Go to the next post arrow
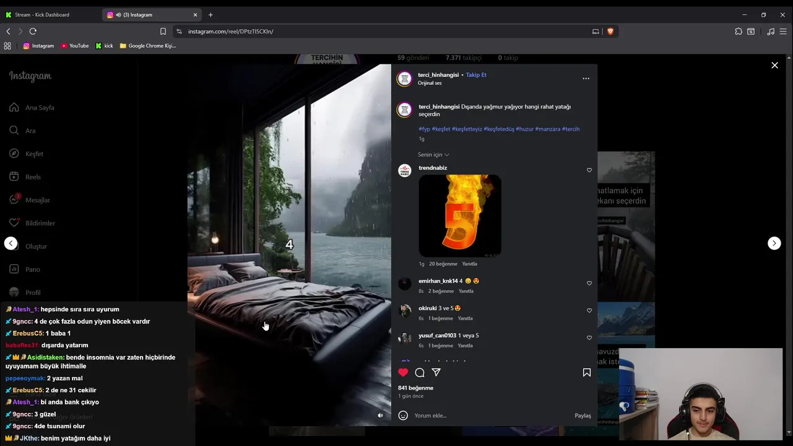This screenshot has width=793, height=446. pyautogui.click(x=774, y=243)
